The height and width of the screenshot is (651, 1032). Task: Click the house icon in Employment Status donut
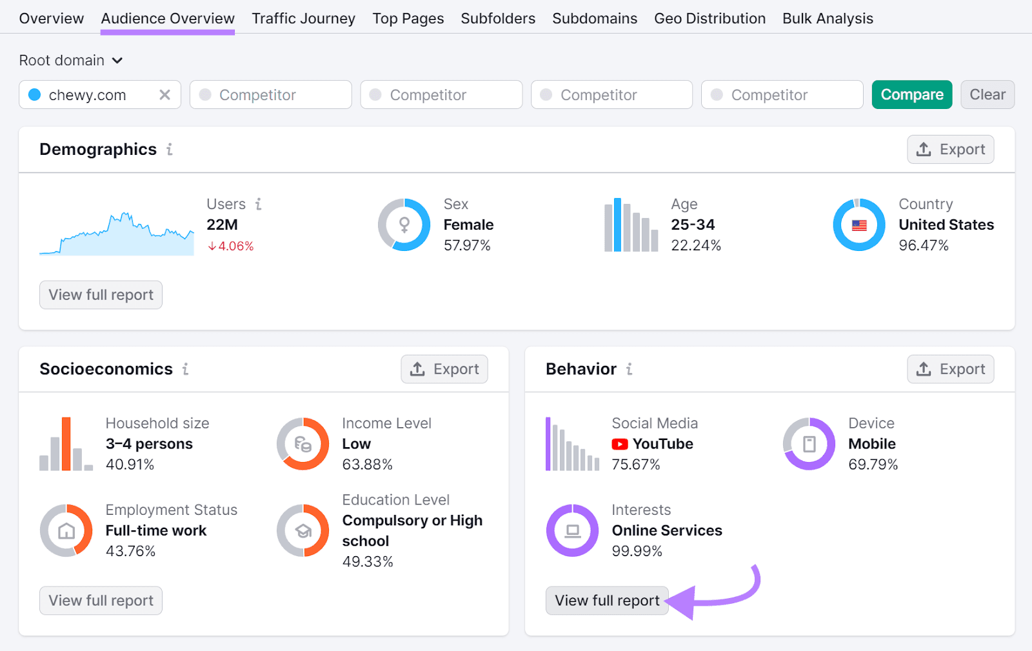tap(65, 530)
